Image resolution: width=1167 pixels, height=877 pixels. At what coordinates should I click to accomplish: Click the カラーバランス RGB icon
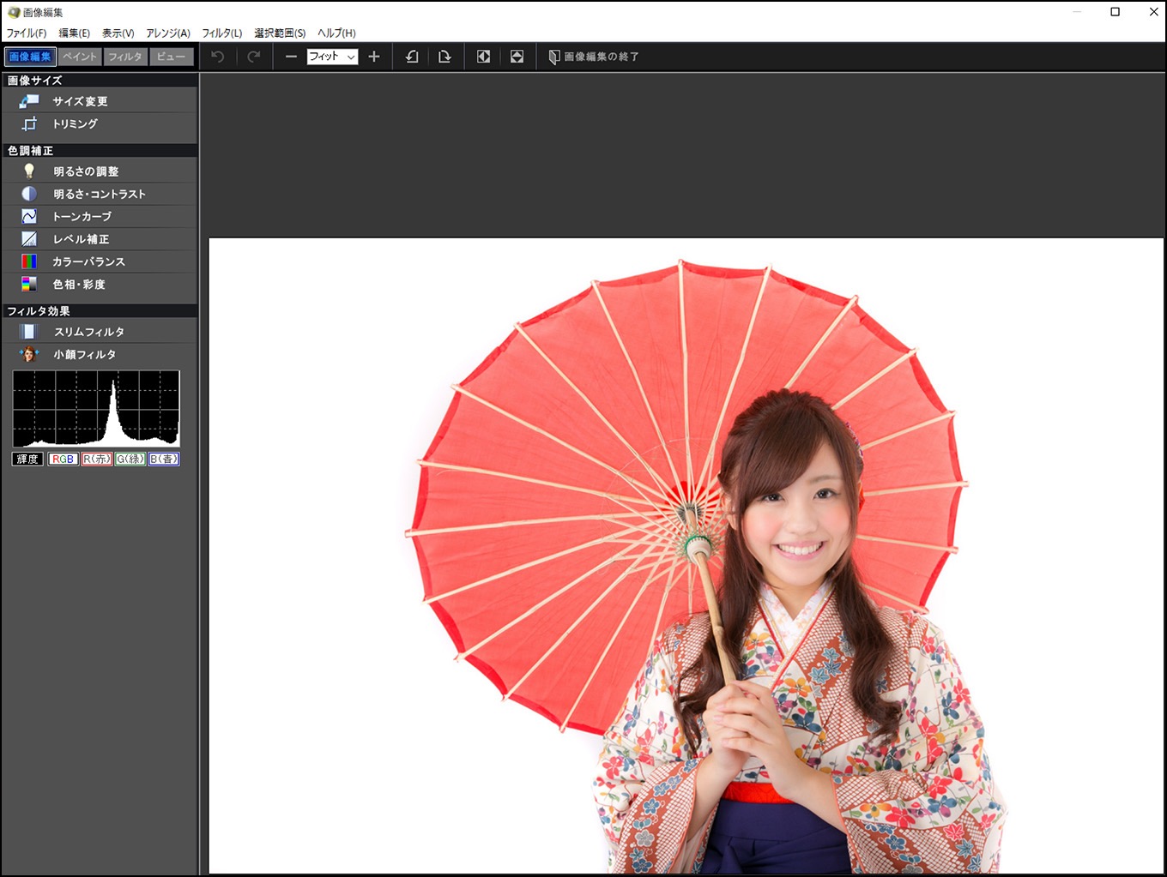[29, 261]
